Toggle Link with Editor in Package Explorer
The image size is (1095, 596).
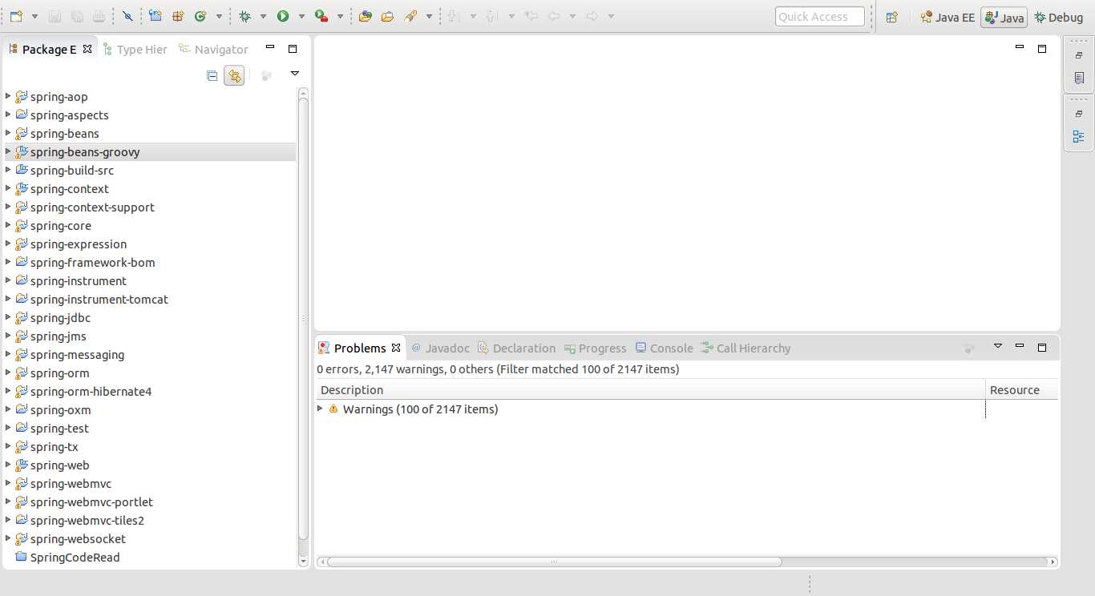point(234,75)
